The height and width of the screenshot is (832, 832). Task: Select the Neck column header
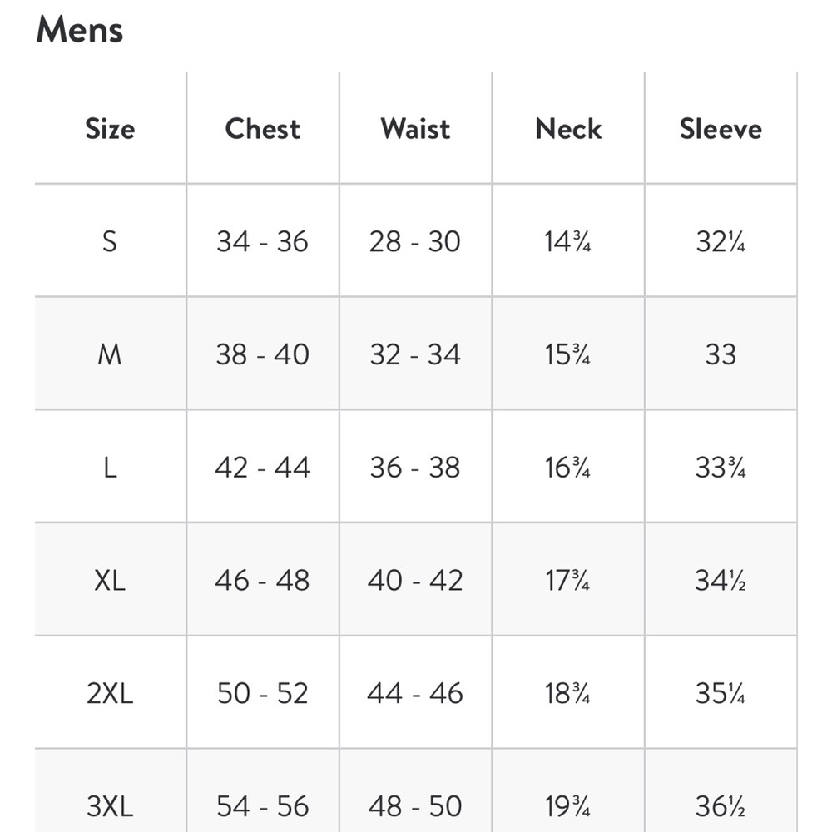pos(568,129)
